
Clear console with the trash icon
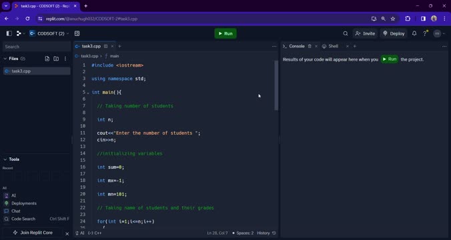(x=310, y=46)
